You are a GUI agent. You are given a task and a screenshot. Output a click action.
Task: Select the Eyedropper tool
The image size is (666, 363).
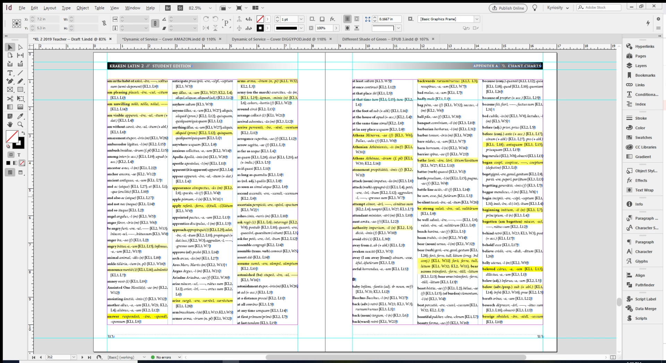20,116
